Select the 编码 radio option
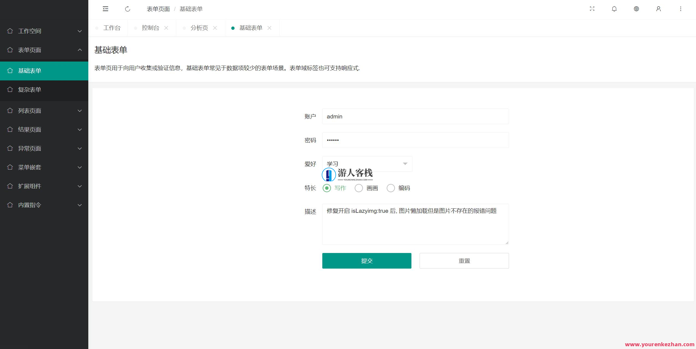 [x=391, y=188]
